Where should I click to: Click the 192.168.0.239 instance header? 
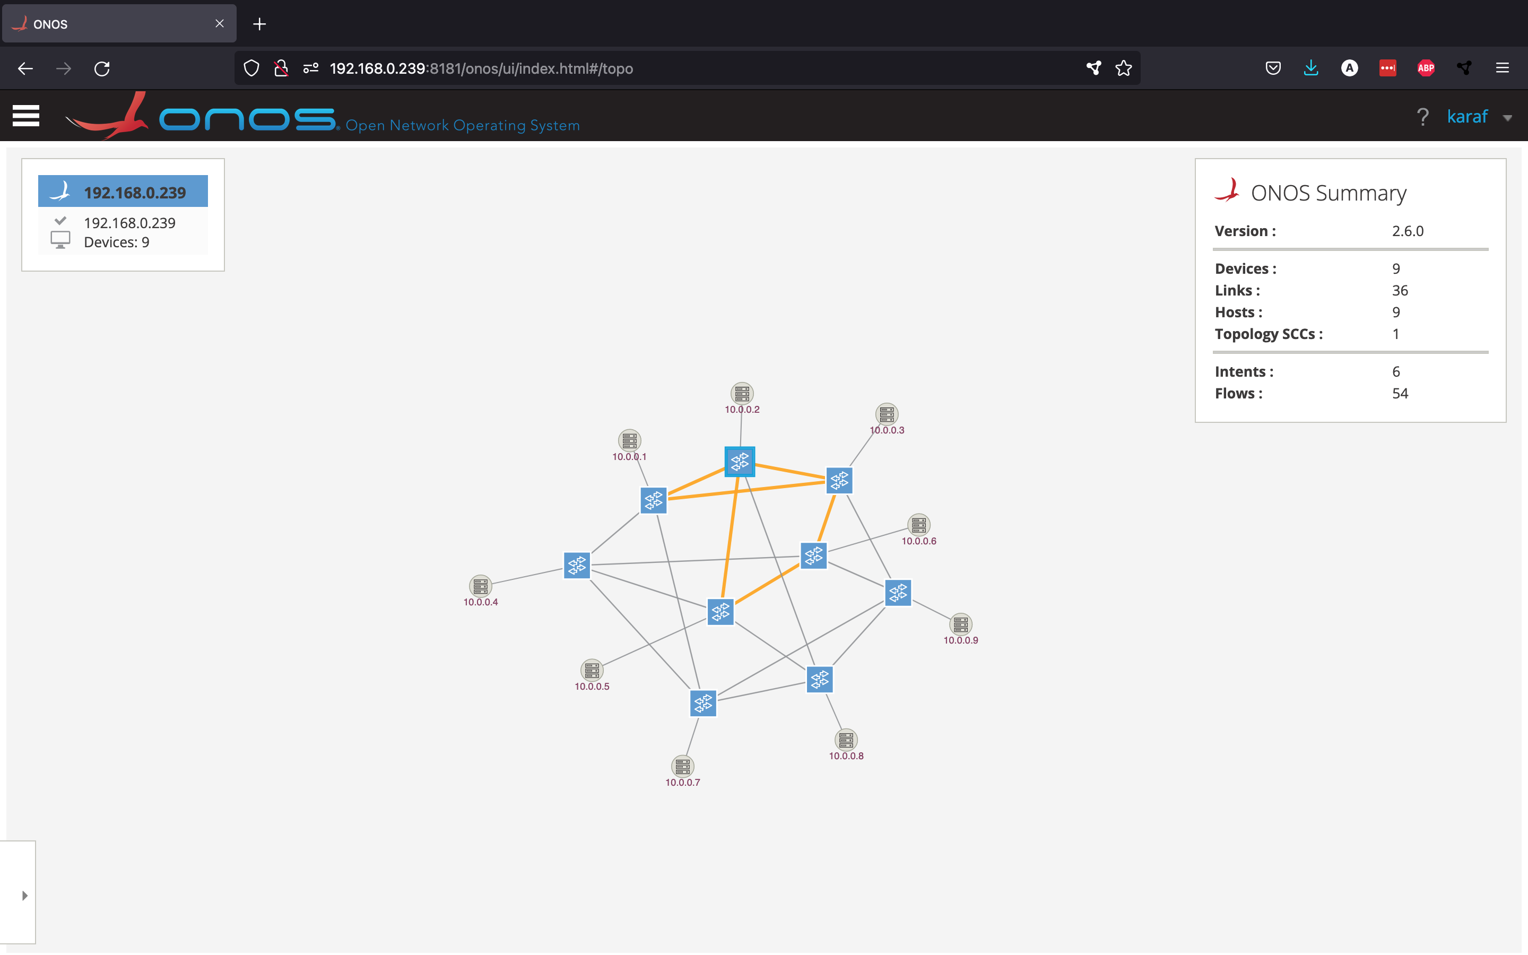point(123,192)
